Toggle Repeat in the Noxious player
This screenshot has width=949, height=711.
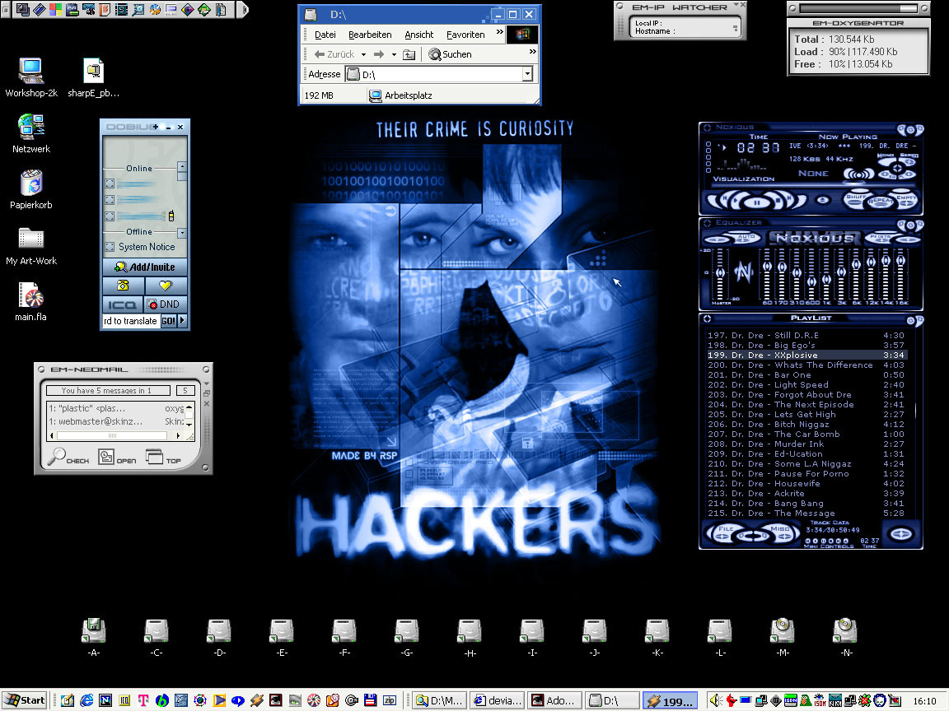coord(881,202)
